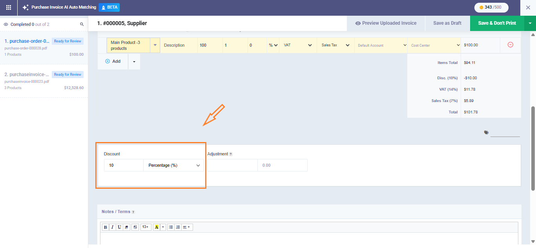Click the search icon in invoice list
Screen dimensions: 536x248
pyautogui.click(x=82, y=24)
